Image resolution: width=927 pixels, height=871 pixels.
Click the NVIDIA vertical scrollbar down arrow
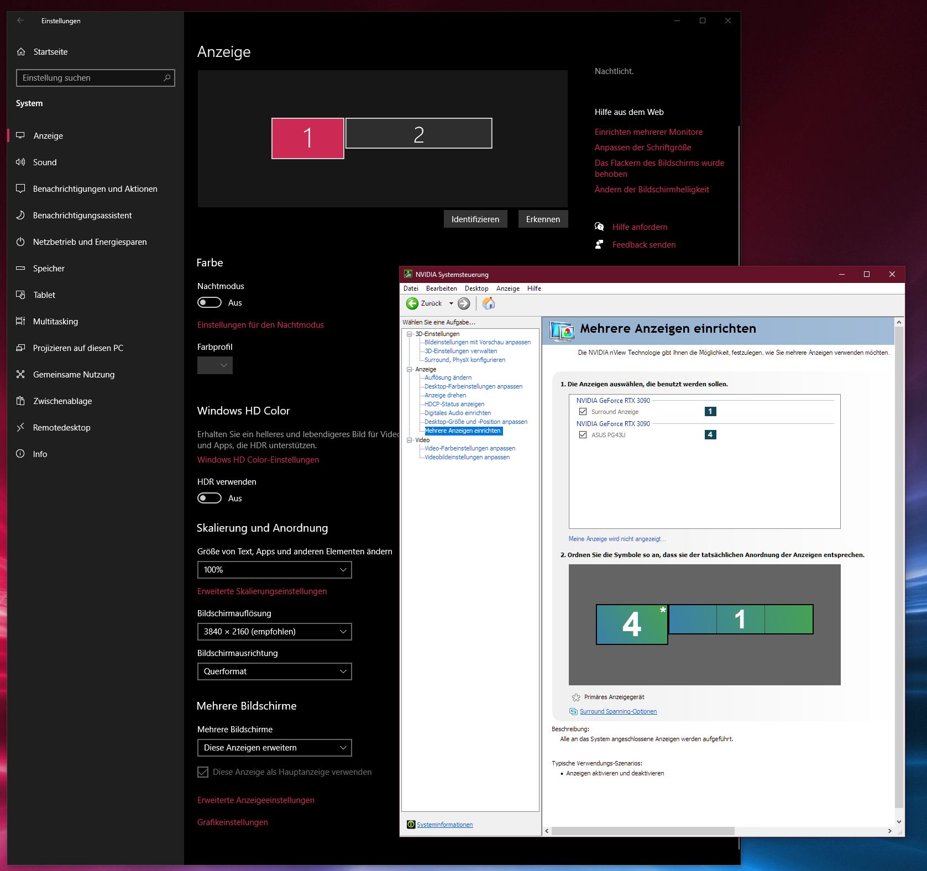coord(899,822)
